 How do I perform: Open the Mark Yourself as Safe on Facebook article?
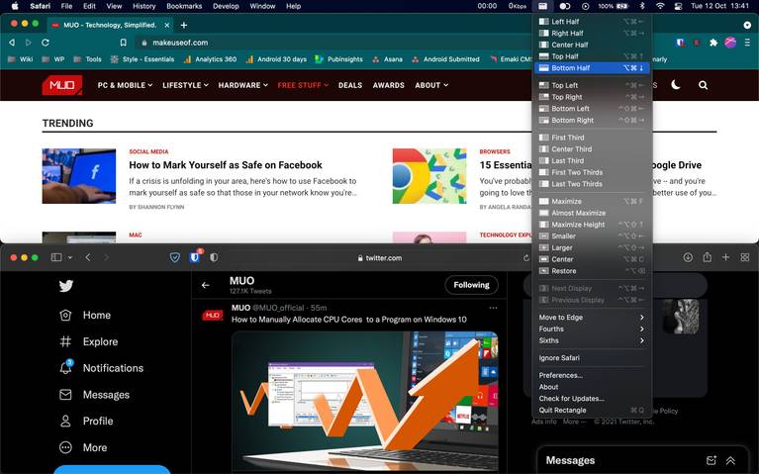coord(226,165)
